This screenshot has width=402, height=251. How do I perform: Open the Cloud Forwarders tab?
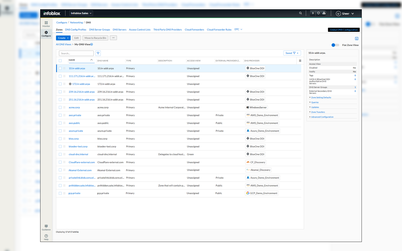194,30
